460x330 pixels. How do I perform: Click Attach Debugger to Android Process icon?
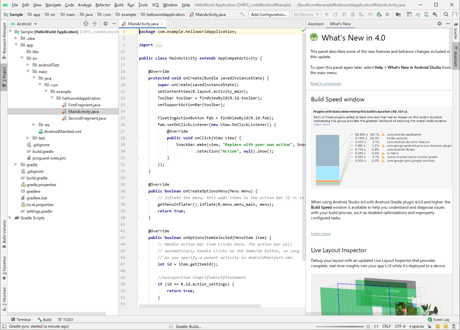tap(379, 14)
